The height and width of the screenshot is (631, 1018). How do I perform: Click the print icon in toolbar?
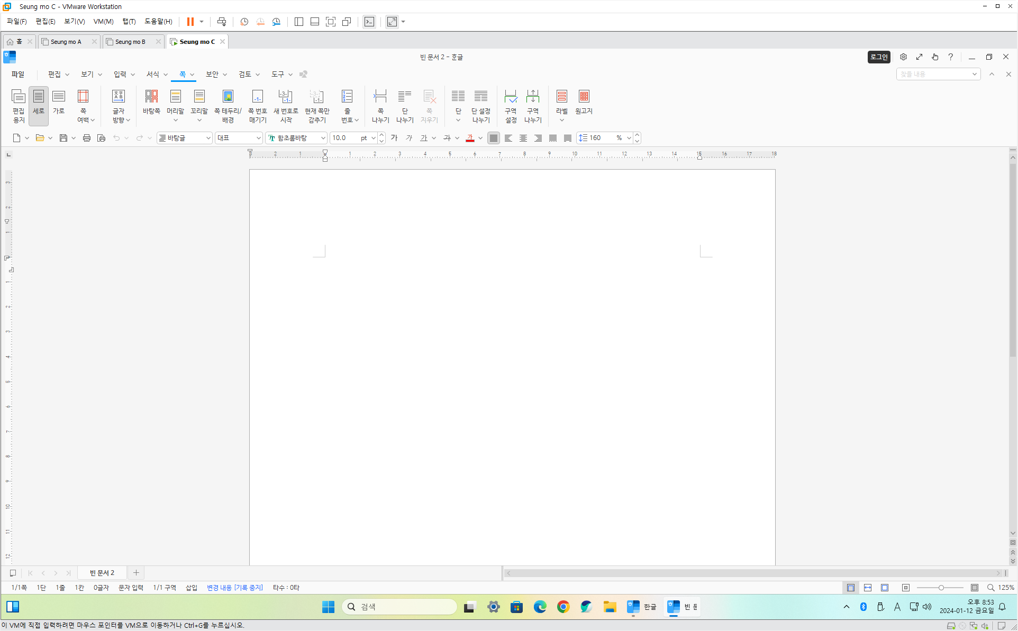click(x=86, y=138)
